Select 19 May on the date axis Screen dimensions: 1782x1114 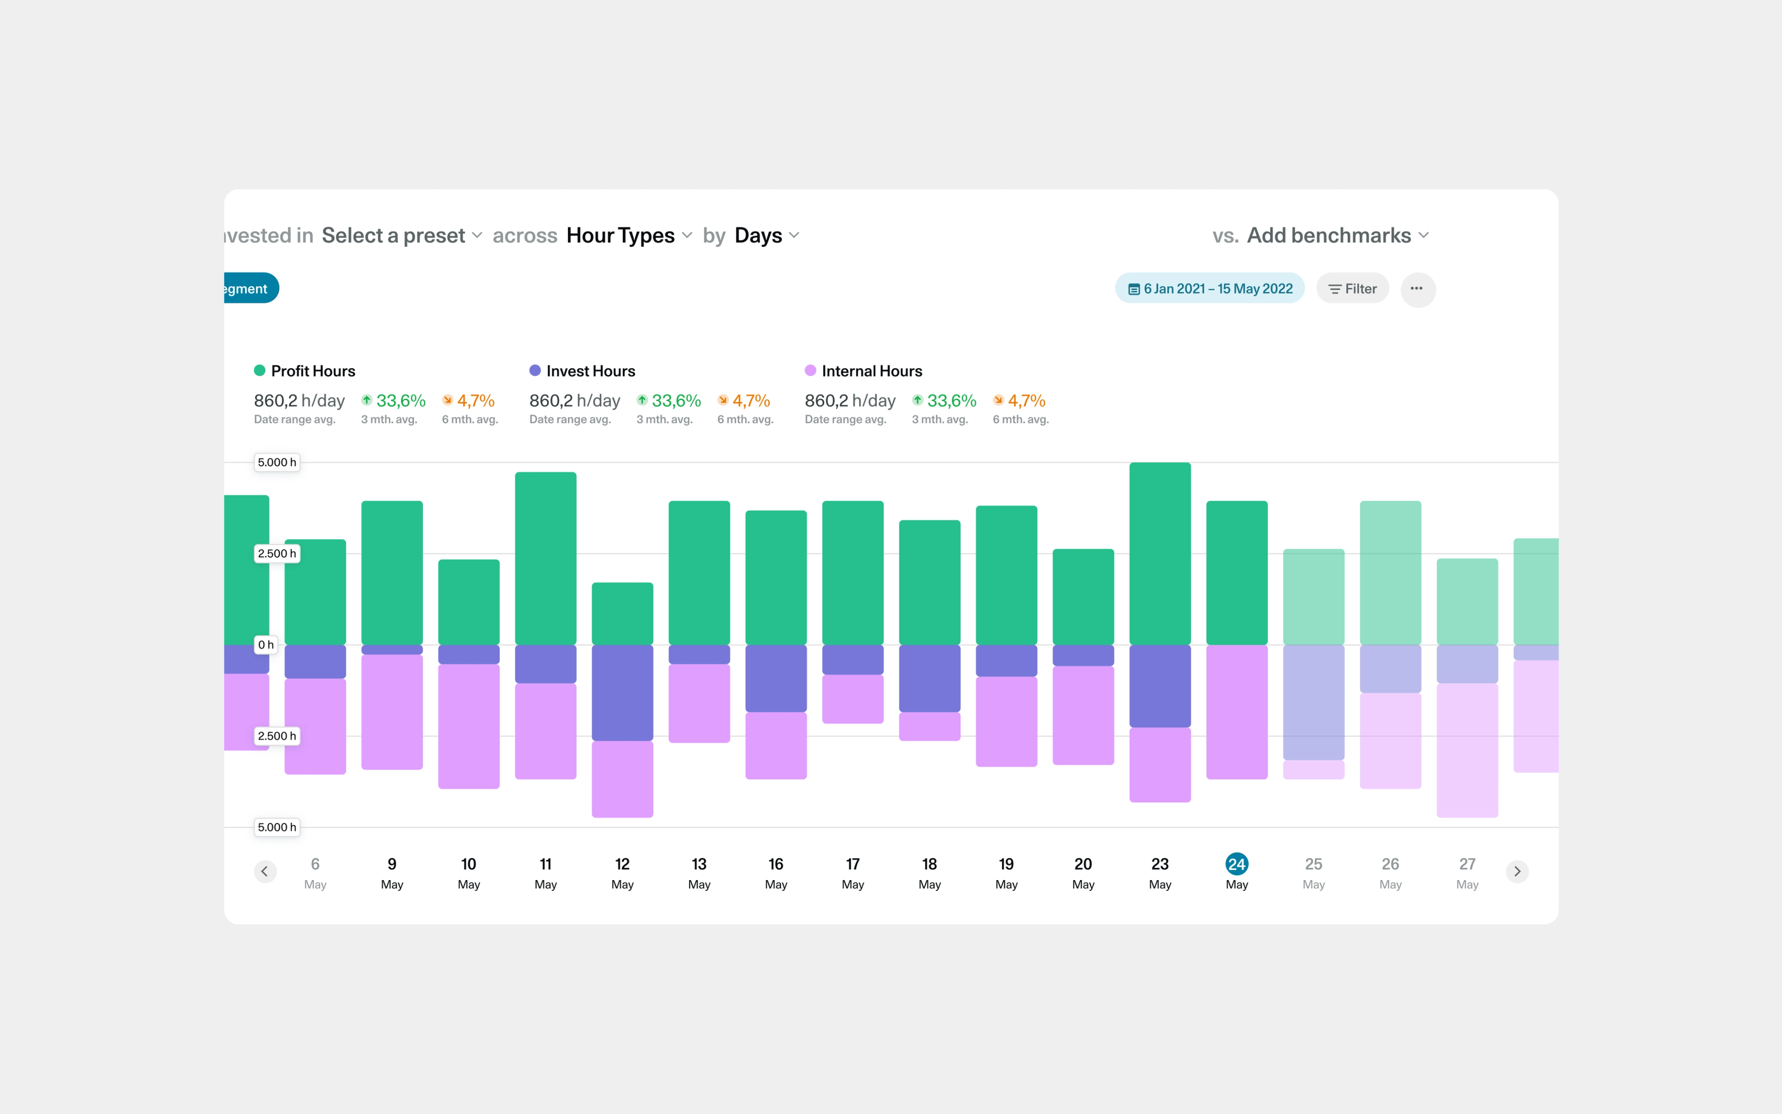(1007, 873)
